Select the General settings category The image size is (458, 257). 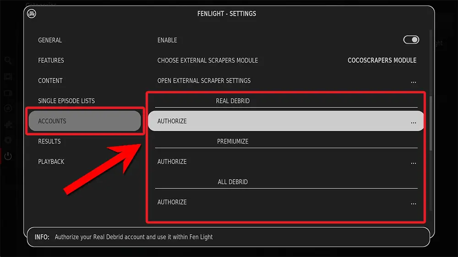50,40
